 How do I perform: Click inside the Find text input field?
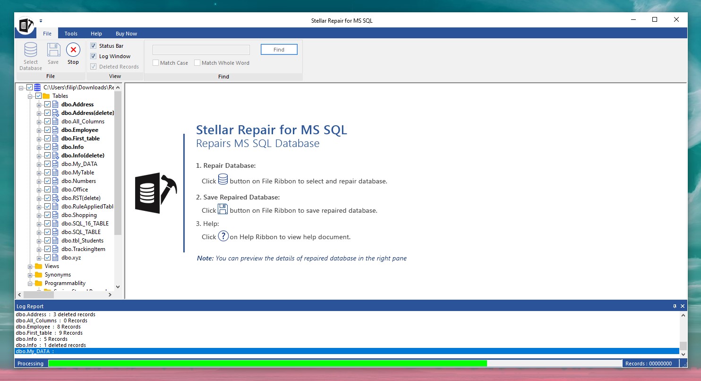point(201,50)
